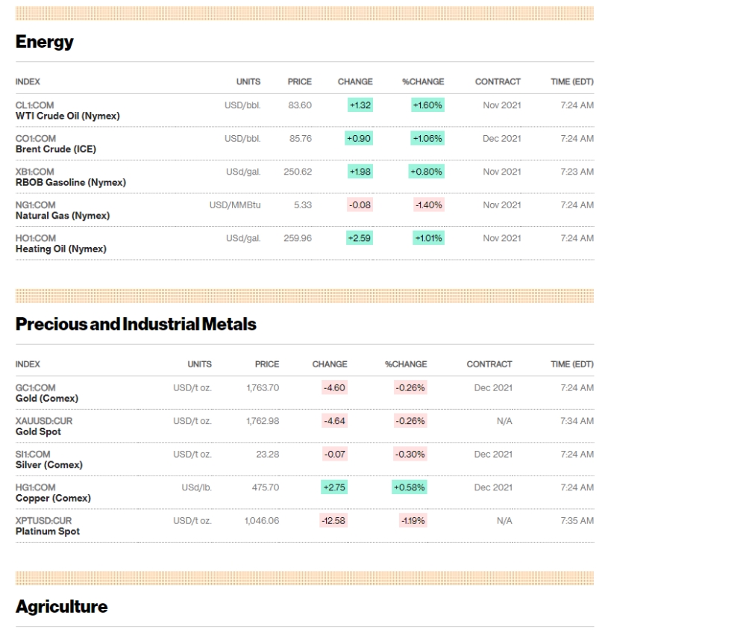Viewport: 746px width, 630px height.
Task: Open the RBOB Gasoline (Nymex) link
Action: point(71,183)
